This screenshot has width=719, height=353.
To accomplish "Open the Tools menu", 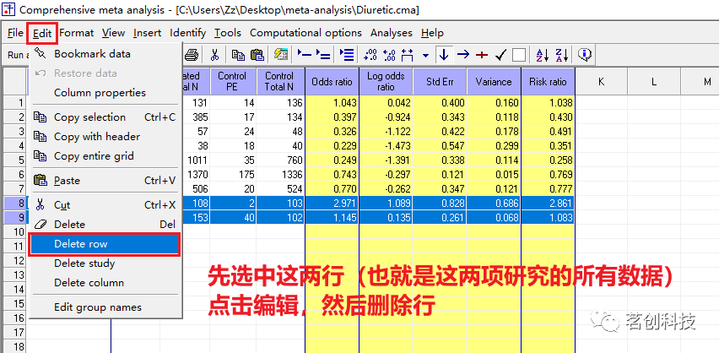I will pyautogui.click(x=228, y=33).
